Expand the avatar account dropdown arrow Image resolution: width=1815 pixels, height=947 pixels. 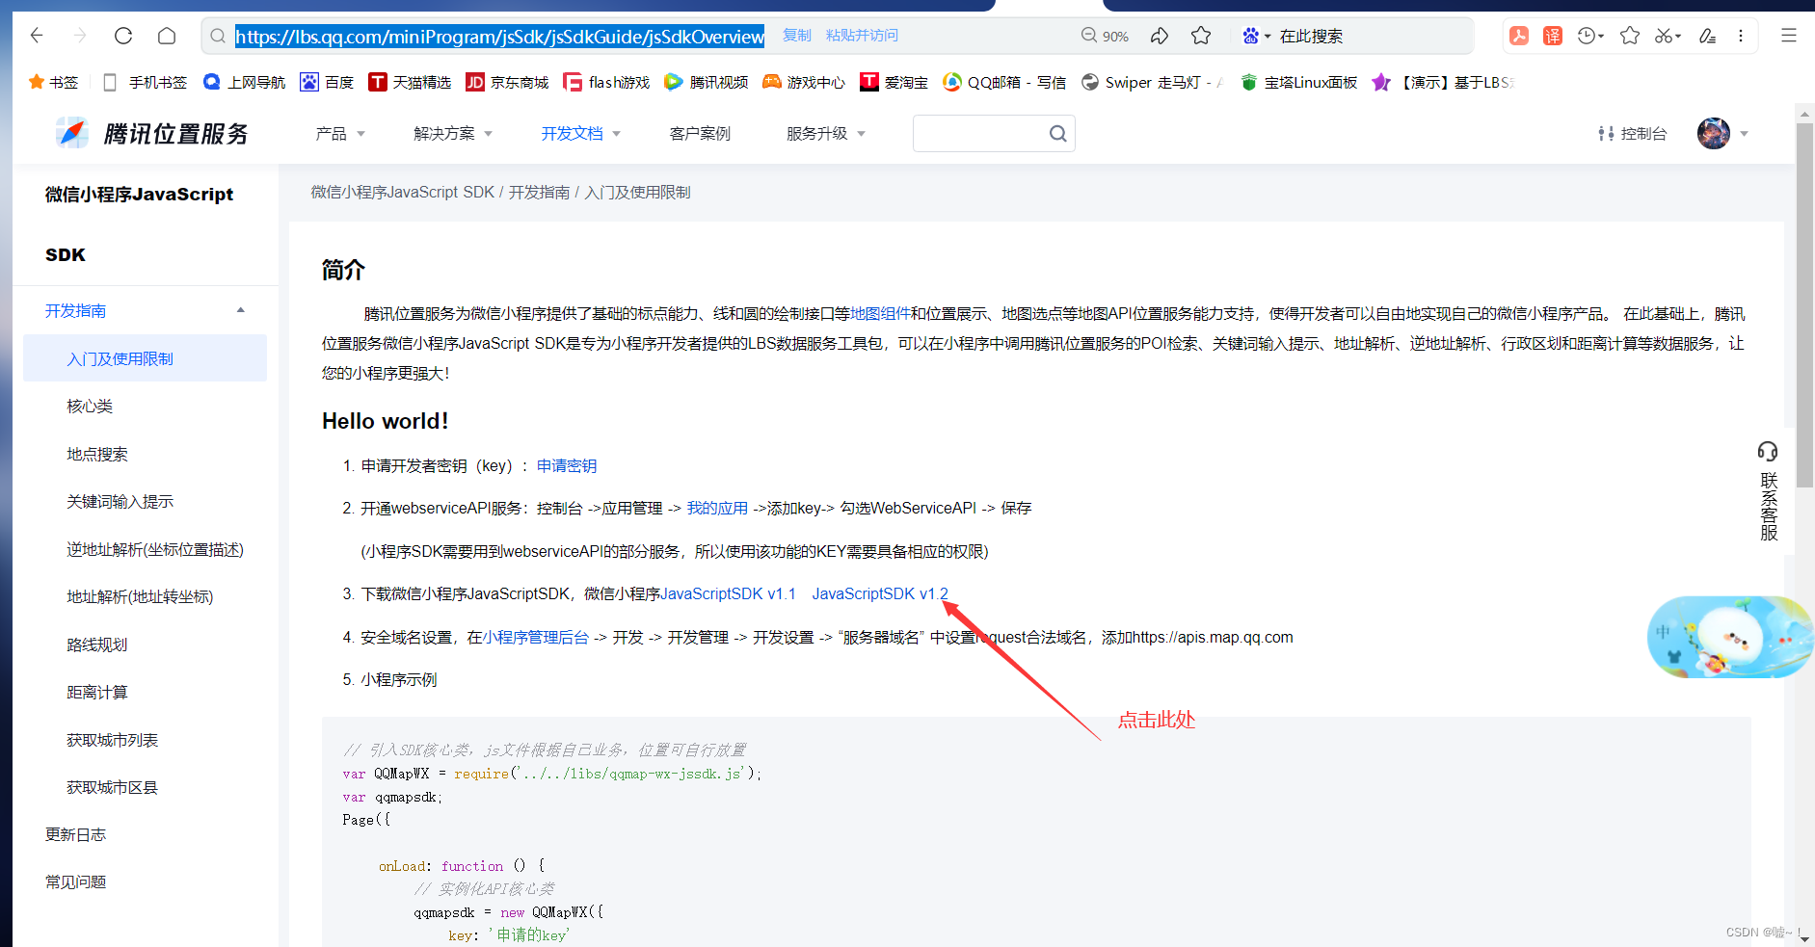tap(1744, 134)
